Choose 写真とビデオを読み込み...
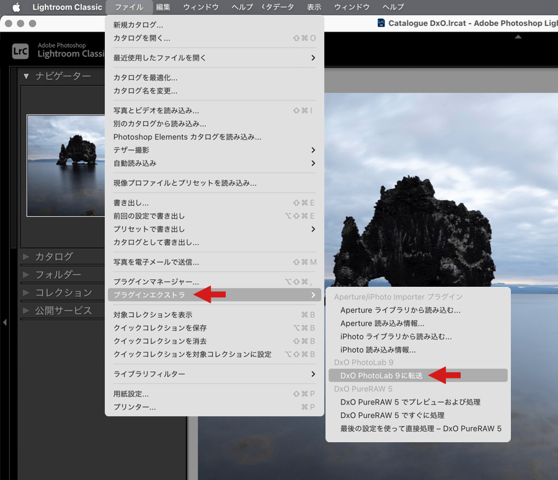 click(x=215, y=111)
